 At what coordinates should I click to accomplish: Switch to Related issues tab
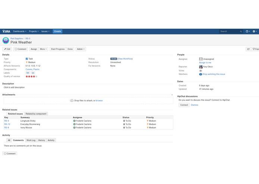point(15,114)
